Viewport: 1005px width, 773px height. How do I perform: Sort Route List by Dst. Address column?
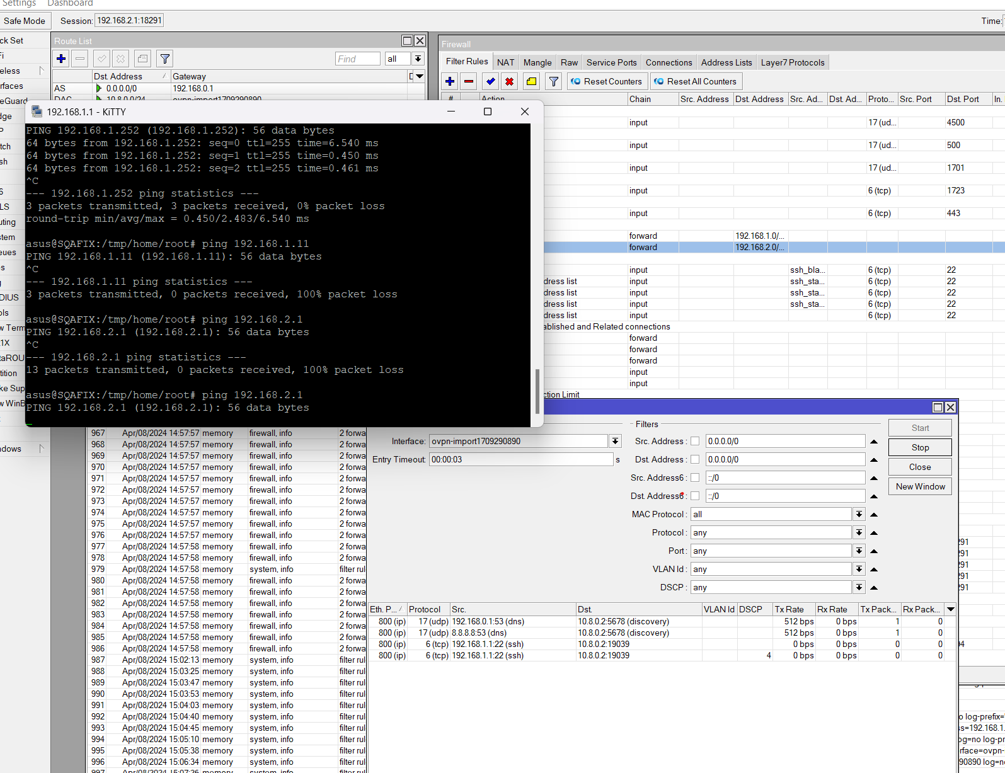point(131,76)
